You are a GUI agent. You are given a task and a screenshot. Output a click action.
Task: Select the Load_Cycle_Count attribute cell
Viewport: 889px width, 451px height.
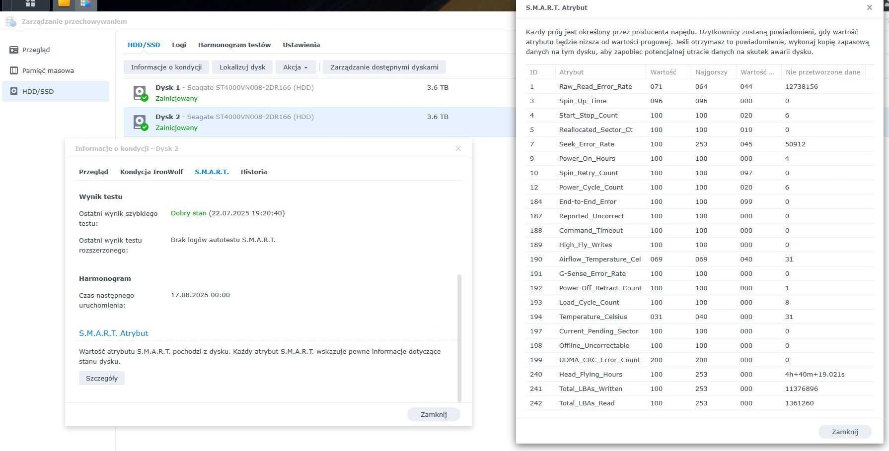click(x=589, y=302)
